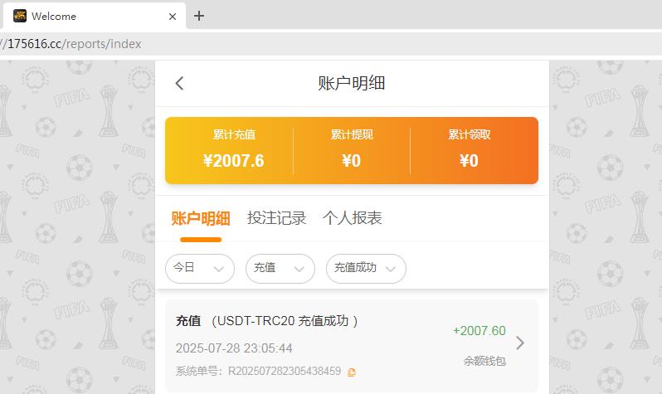This screenshot has width=662, height=394.
Task: Open the 充值成功 status filter dropdown
Action: pos(366,269)
